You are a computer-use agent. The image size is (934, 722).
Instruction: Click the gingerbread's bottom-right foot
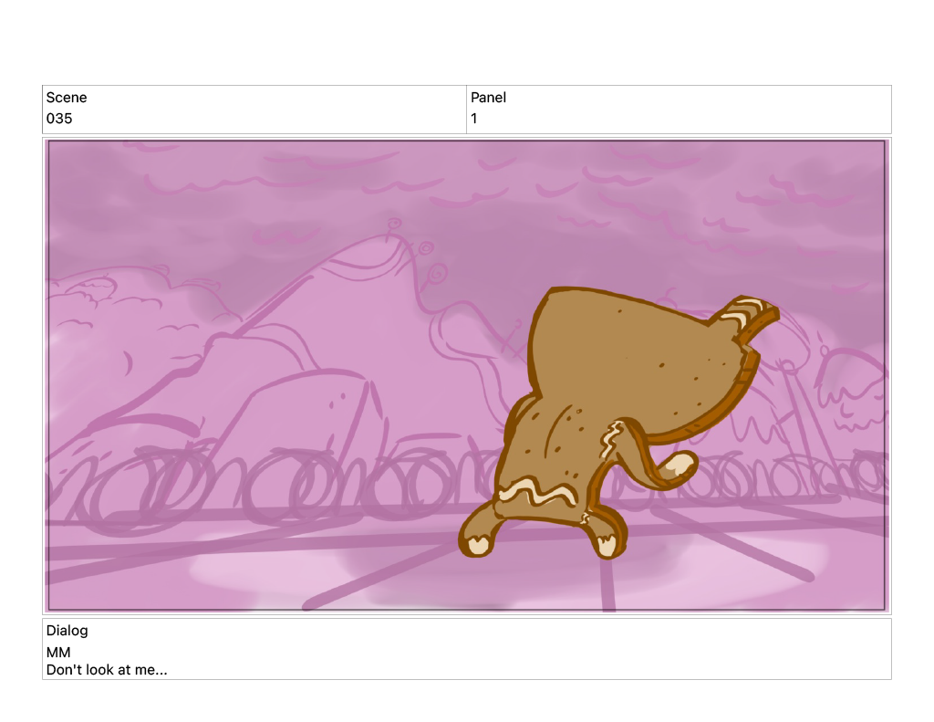tap(607, 543)
